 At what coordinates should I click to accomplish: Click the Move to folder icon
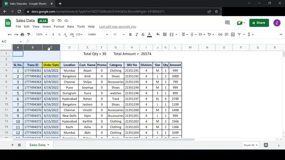(59, 20)
